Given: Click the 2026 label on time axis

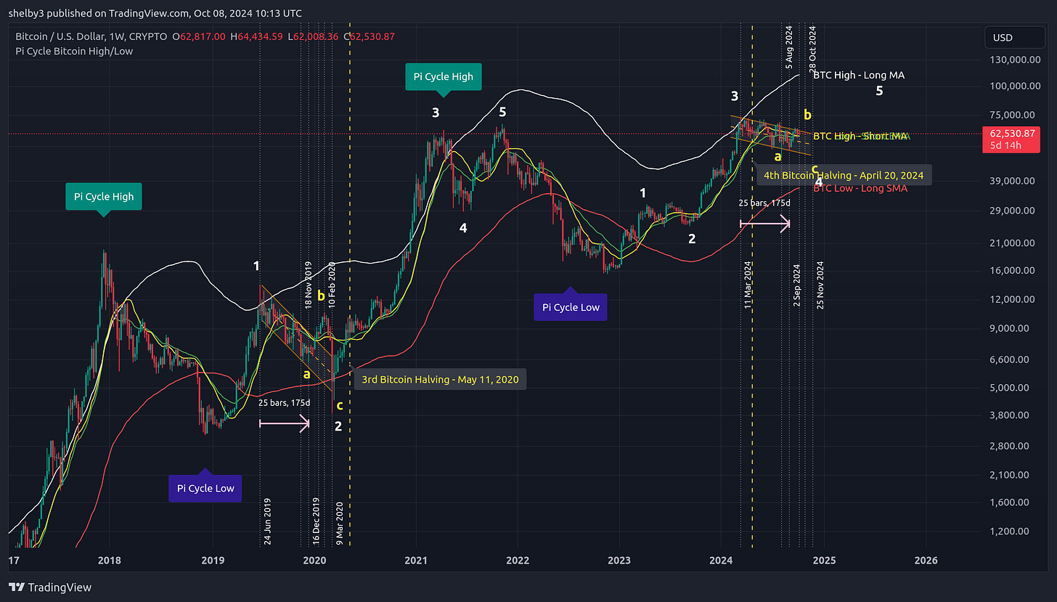Looking at the screenshot, I should 926,561.
